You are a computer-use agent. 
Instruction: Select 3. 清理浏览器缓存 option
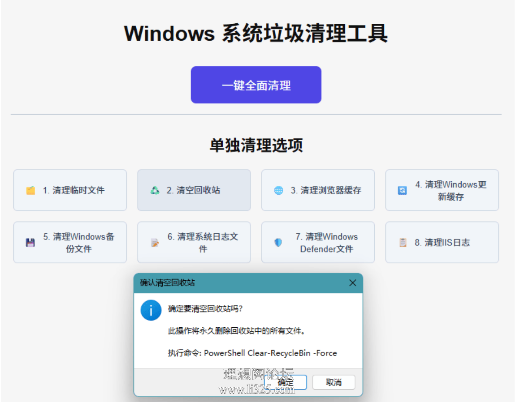318,190
